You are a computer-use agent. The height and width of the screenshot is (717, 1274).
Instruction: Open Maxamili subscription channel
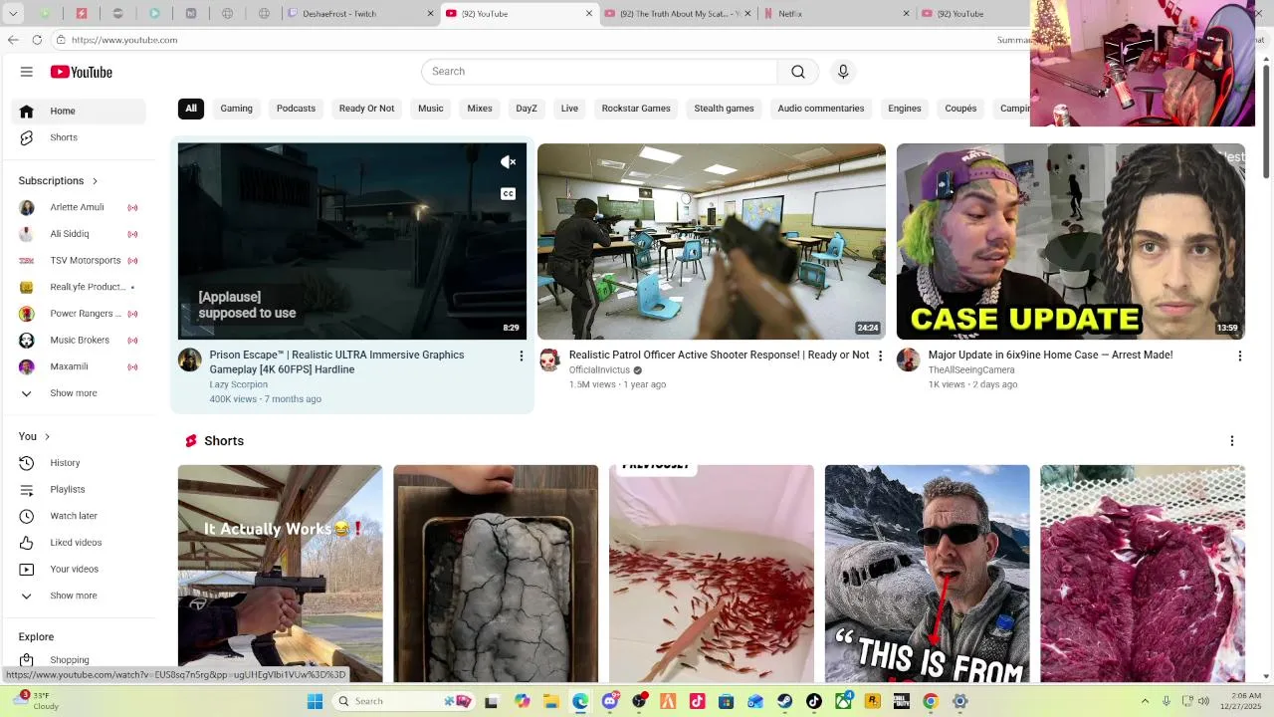tap(79, 366)
